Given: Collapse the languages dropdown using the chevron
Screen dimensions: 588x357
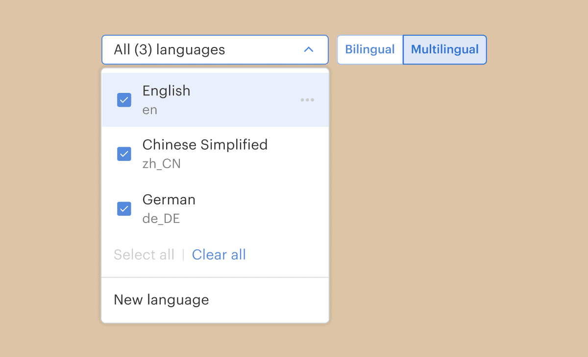Looking at the screenshot, I should (308, 49).
